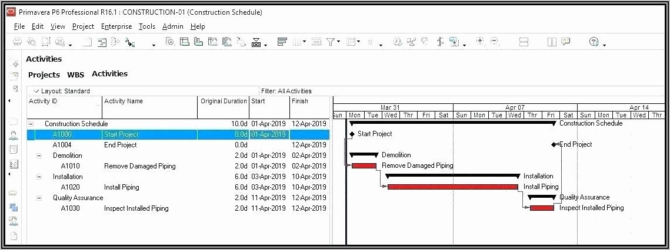Open the Help question mark icon
670x250 pixels.
(x=594, y=42)
